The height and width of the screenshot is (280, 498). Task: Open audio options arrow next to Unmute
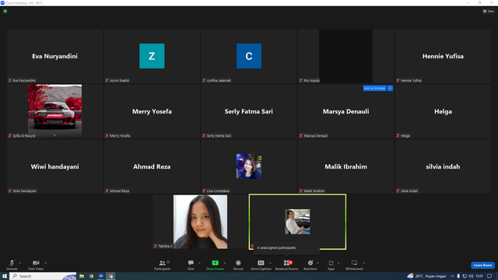pos(20,263)
